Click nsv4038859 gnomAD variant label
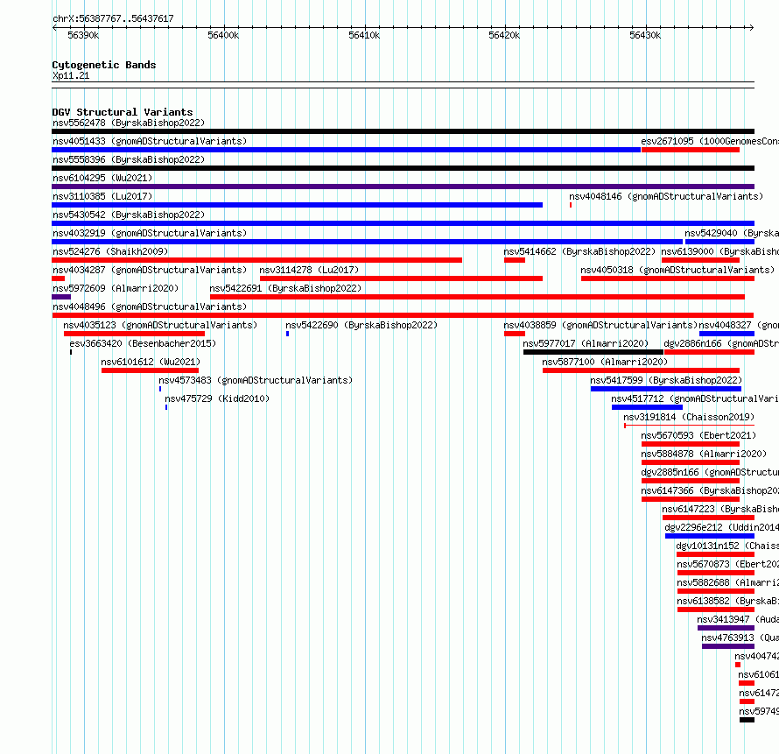The height and width of the screenshot is (754, 779). coord(600,325)
